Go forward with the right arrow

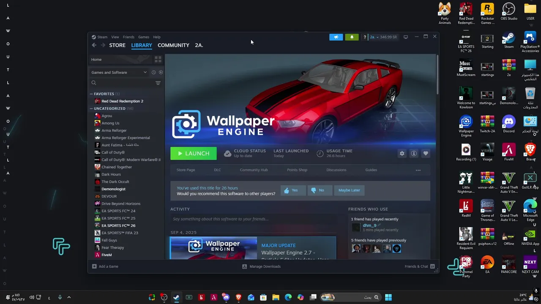click(103, 45)
